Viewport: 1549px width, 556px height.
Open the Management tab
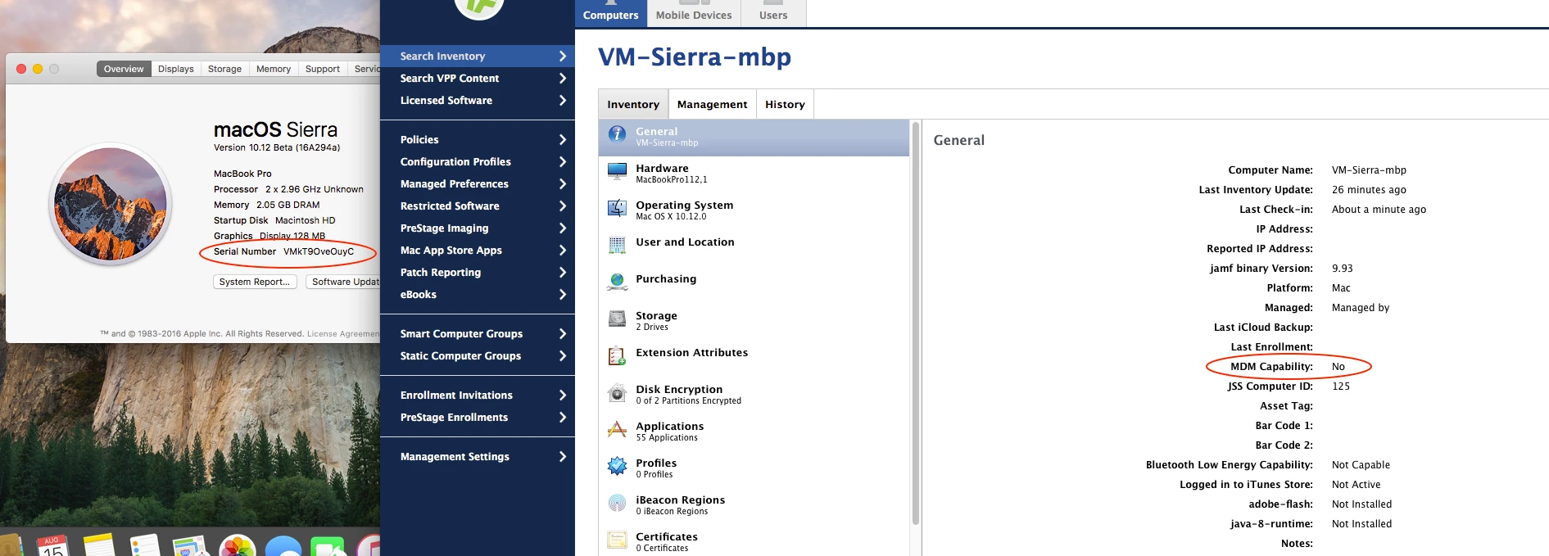(x=712, y=104)
